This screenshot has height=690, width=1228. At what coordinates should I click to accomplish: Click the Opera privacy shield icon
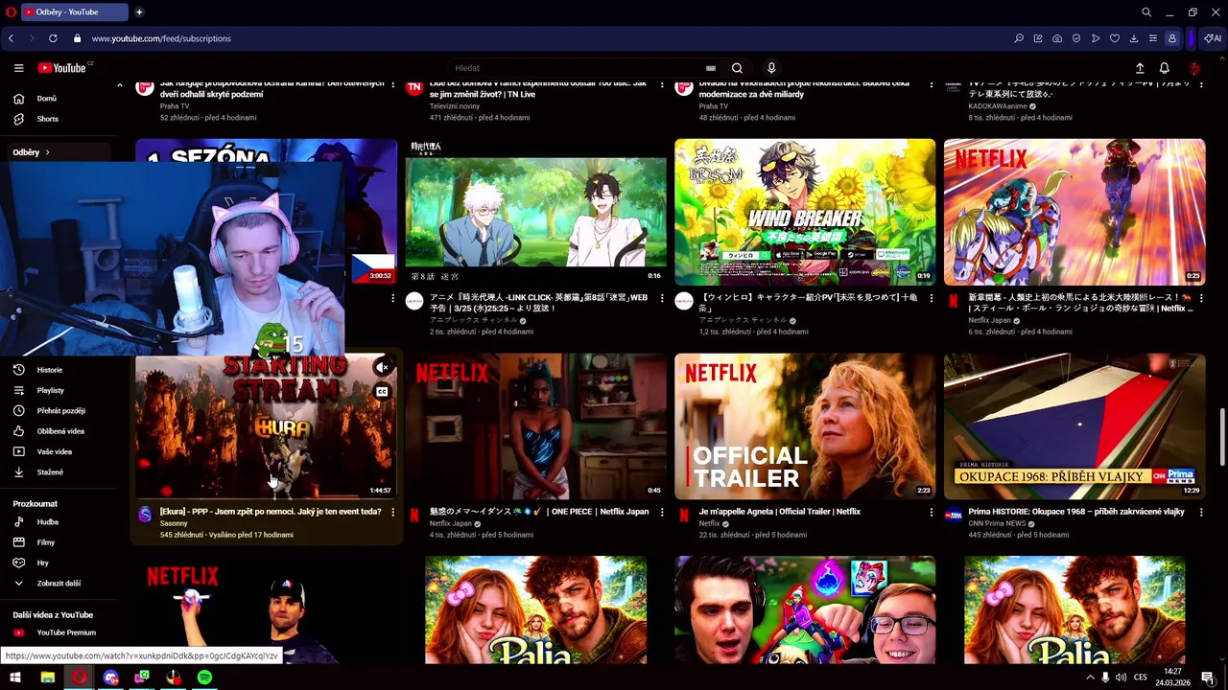coord(1076,38)
